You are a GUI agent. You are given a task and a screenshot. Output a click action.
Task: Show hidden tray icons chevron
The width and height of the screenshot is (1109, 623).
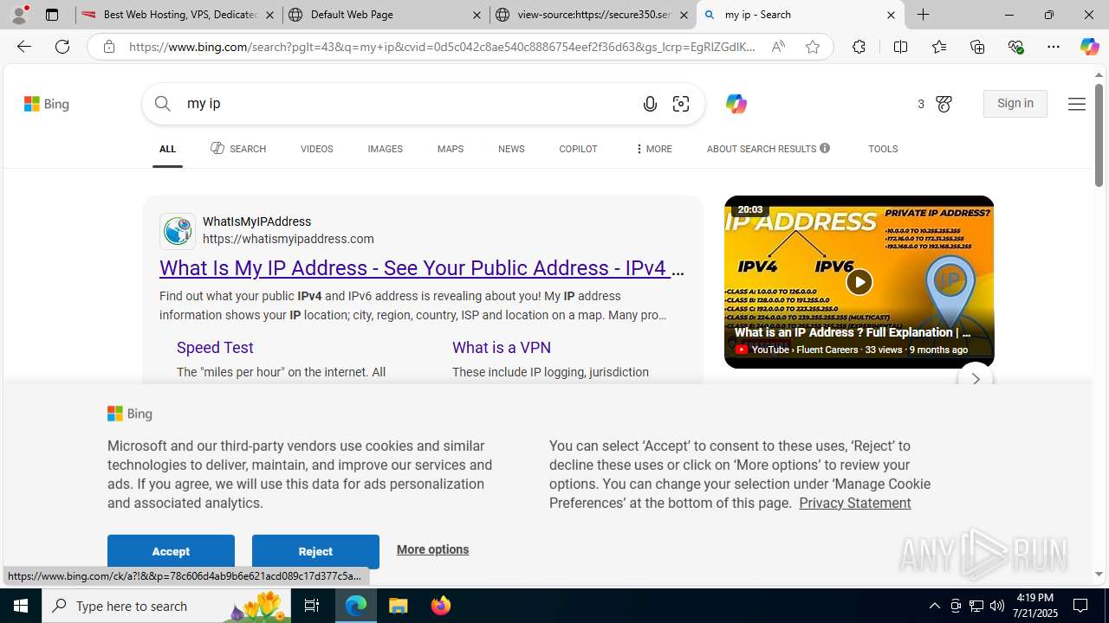pyautogui.click(x=934, y=606)
